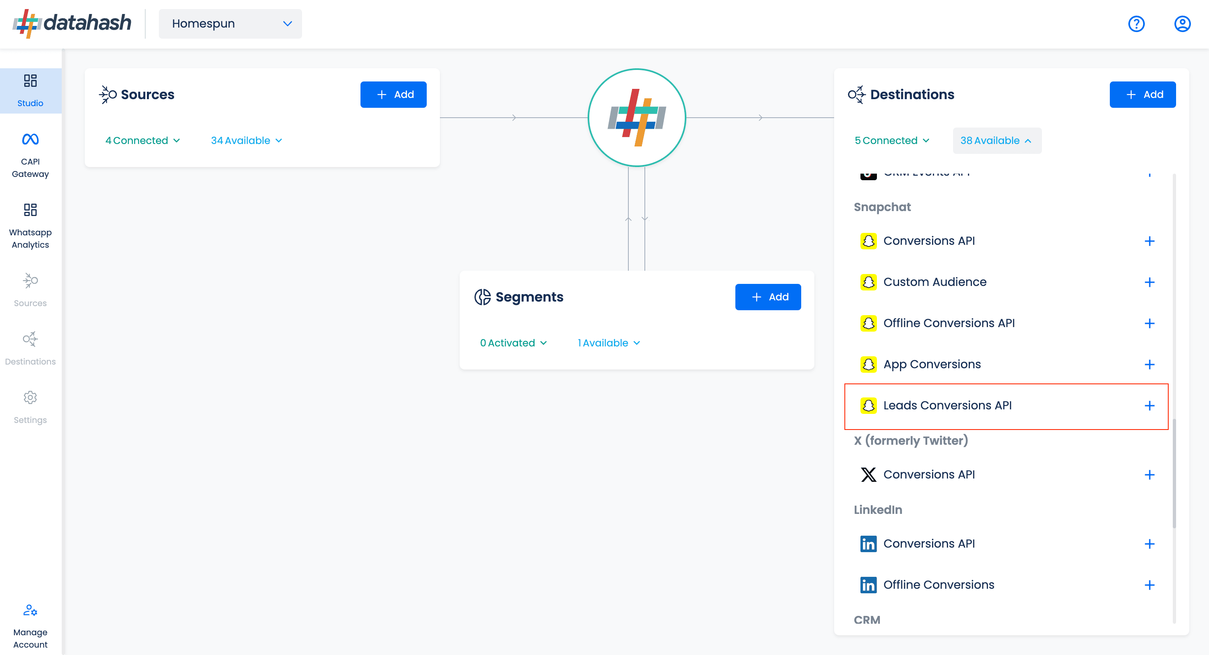The height and width of the screenshot is (655, 1209).
Task: Click Add button in Segments card
Action: pos(768,297)
